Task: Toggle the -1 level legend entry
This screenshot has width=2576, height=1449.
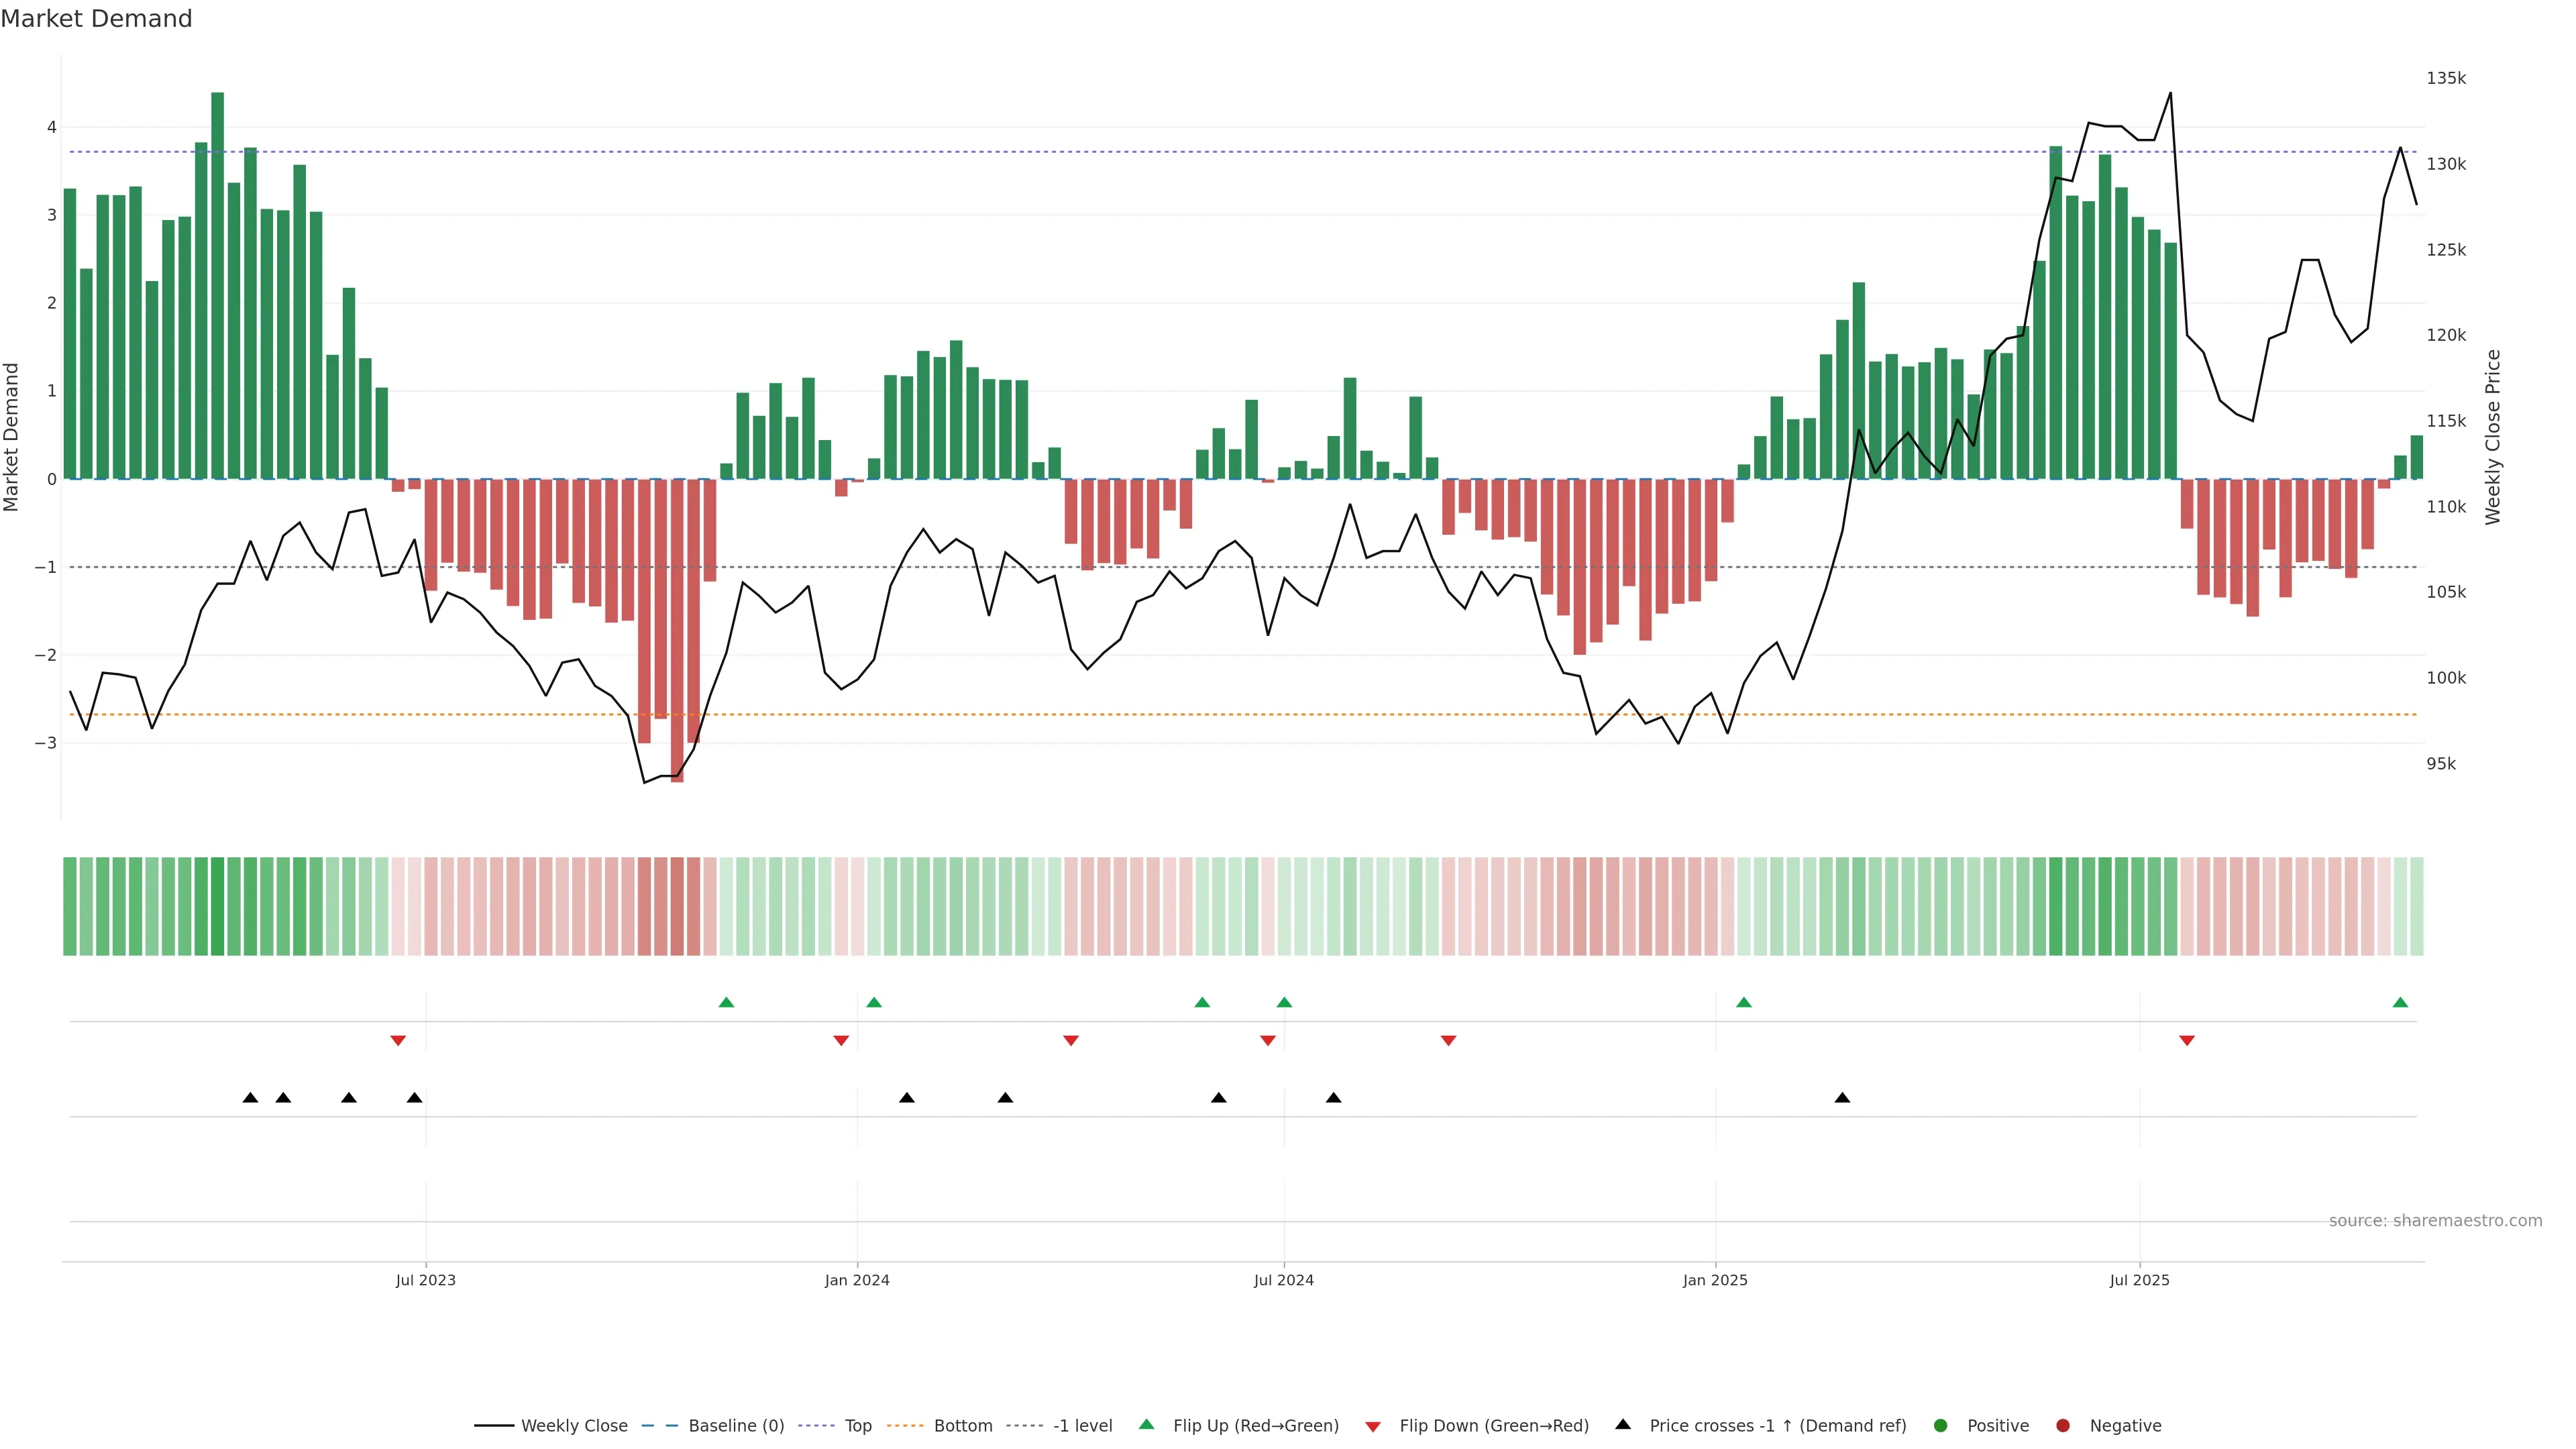Action: click(x=1082, y=1426)
